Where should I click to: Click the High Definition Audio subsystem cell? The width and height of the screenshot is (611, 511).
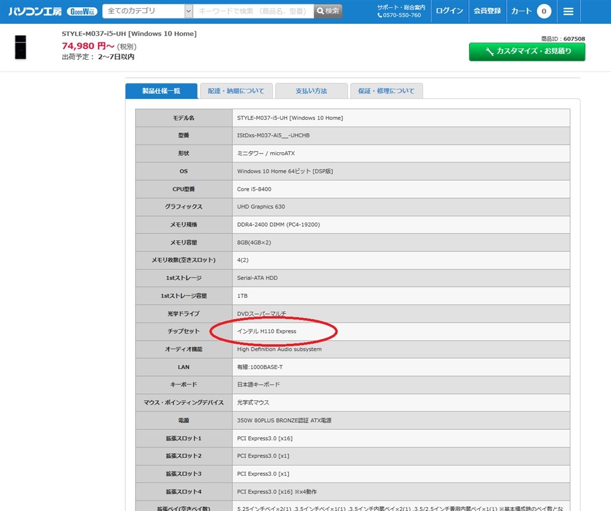[401, 350]
